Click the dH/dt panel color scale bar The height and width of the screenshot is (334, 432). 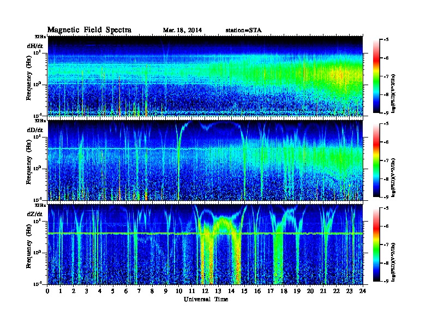coord(376,76)
